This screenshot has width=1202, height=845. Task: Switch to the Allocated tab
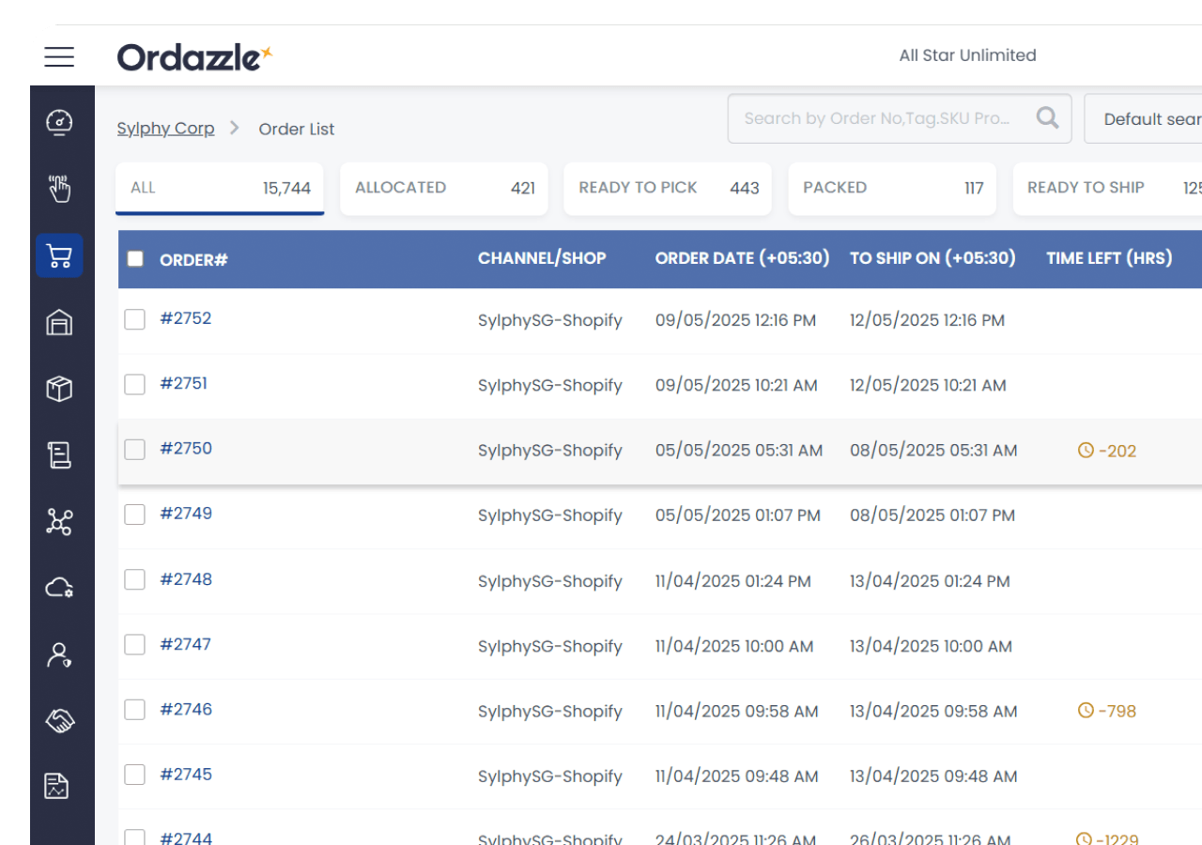coord(444,188)
